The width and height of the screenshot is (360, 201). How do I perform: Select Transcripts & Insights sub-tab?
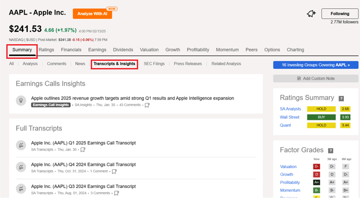115,64
